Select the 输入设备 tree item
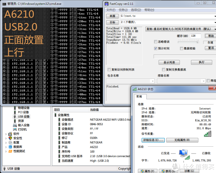This screenshot has width=216, height=173. tap(24, 125)
